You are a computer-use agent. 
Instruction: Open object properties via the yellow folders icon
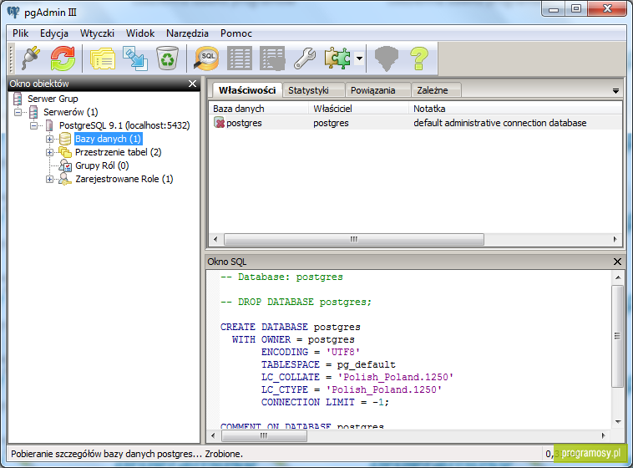[x=103, y=58]
